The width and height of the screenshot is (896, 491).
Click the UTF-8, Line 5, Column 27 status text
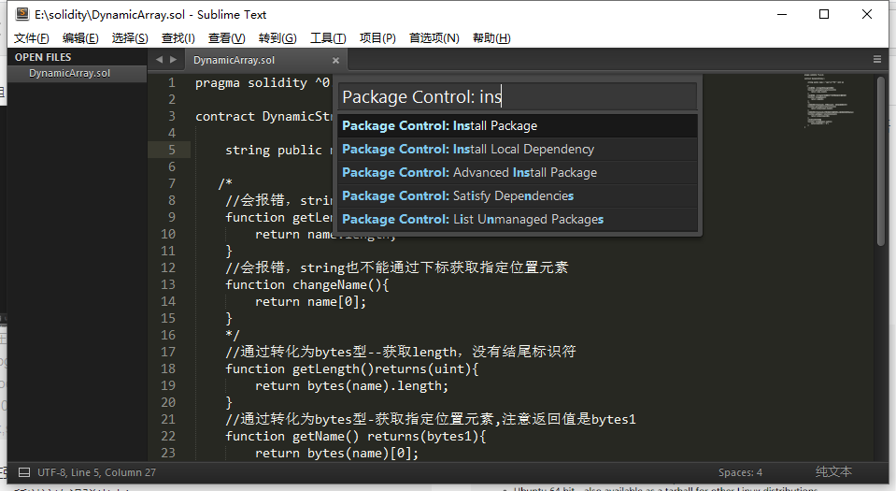pyautogui.click(x=96, y=472)
